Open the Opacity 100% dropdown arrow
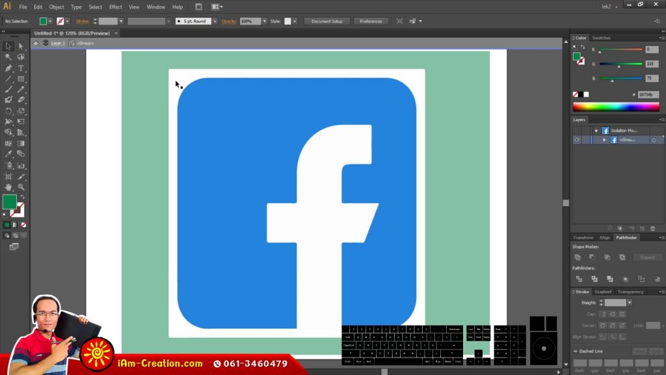The image size is (666, 375). click(264, 21)
